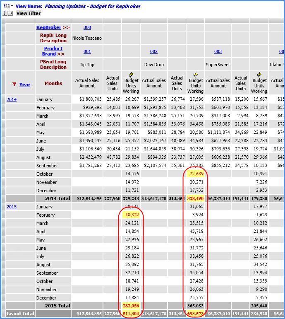Open the View Filter button
The width and height of the screenshot is (285, 319).
28,13
